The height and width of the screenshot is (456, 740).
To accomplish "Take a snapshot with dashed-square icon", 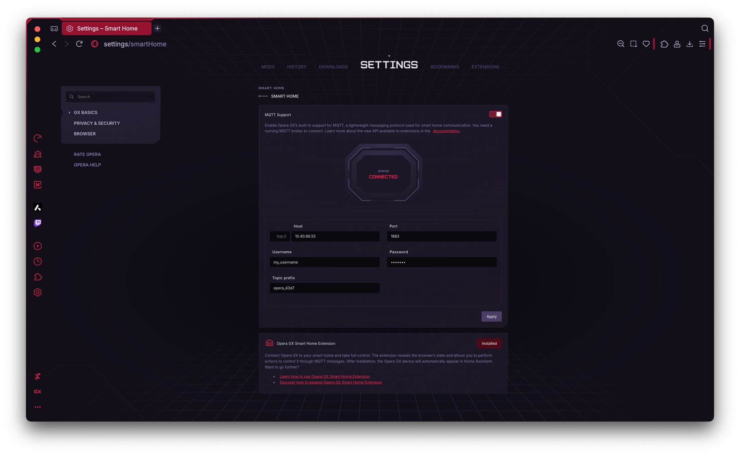I will coord(633,44).
